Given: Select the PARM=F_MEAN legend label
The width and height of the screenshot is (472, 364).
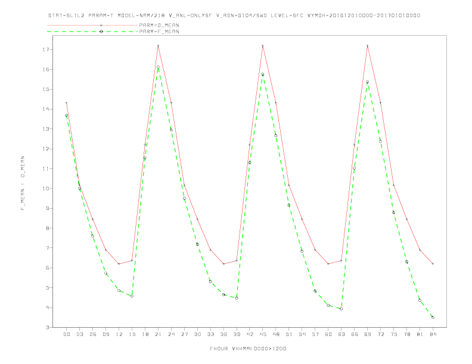Looking at the screenshot, I should tap(159, 32).
